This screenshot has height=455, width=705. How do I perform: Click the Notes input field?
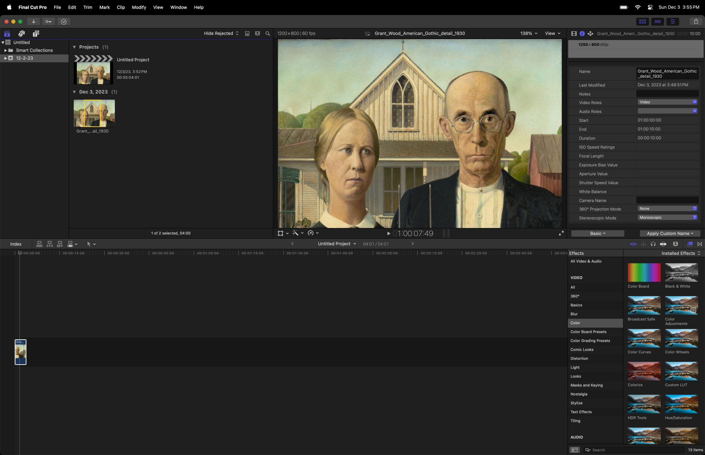coord(667,94)
